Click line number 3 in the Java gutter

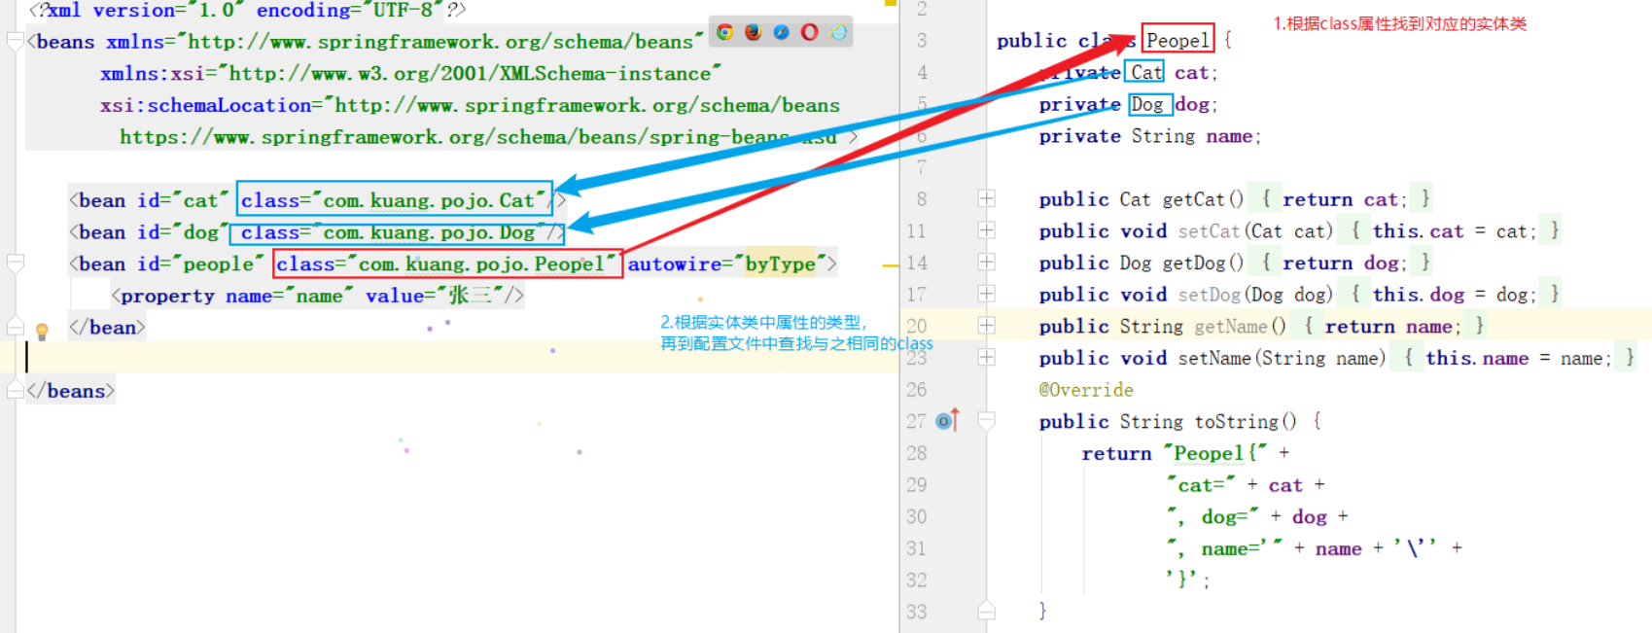click(922, 40)
